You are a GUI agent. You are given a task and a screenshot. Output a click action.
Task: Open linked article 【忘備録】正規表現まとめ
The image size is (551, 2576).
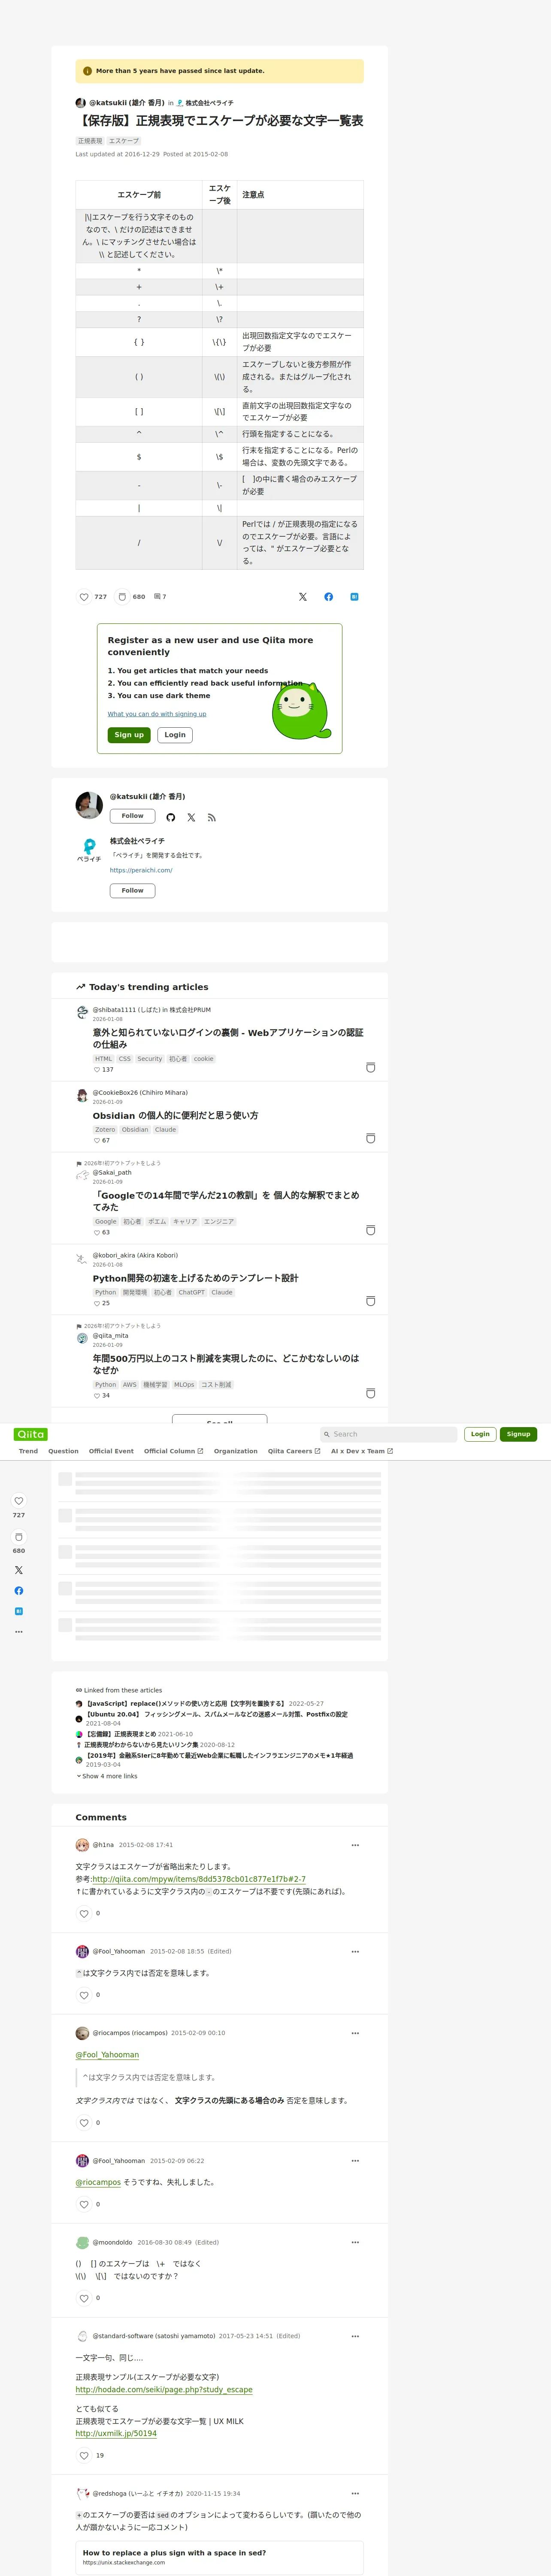(x=120, y=1734)
